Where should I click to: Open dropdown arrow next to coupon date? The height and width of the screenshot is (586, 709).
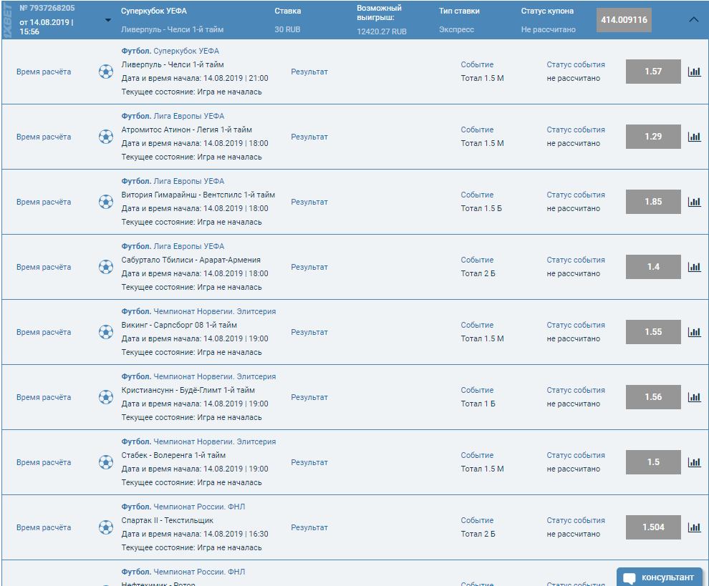tap(108, 20)
